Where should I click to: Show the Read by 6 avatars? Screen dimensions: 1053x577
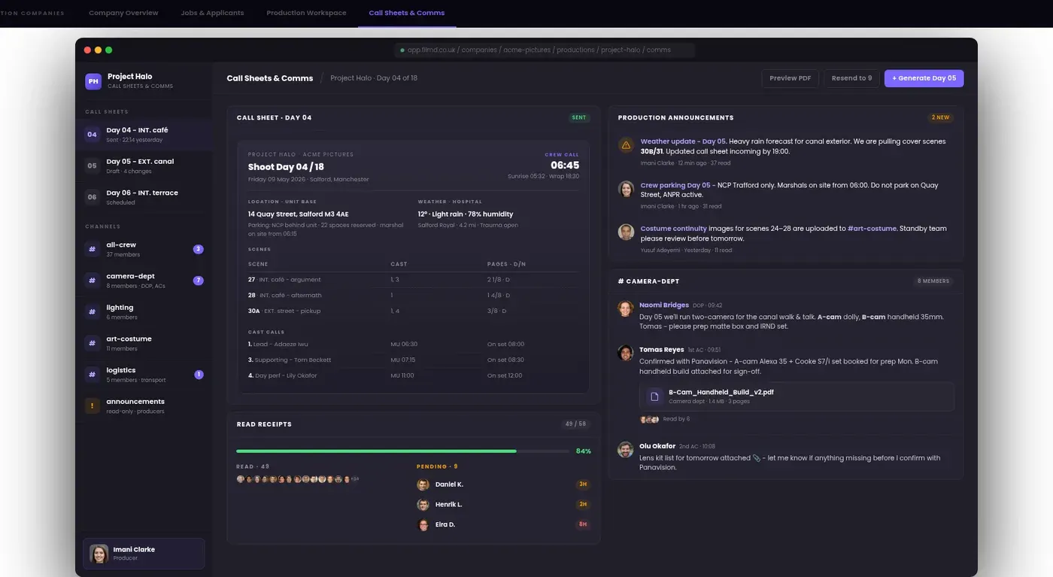(650, 419)
